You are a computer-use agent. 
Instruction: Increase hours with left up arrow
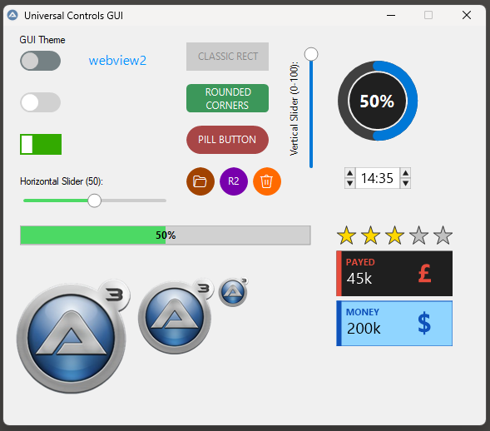pos(350,173)
